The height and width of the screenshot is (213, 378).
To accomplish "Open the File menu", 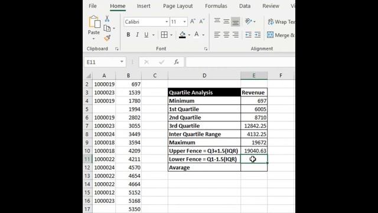I will 93,6.
